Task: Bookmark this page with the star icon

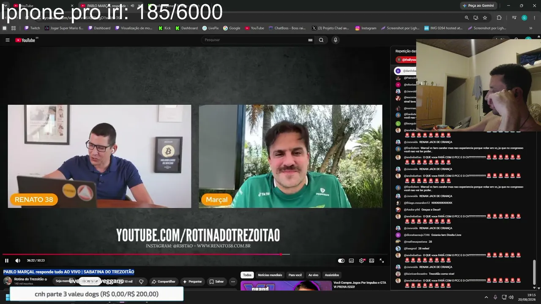Action: click(485, 18)
